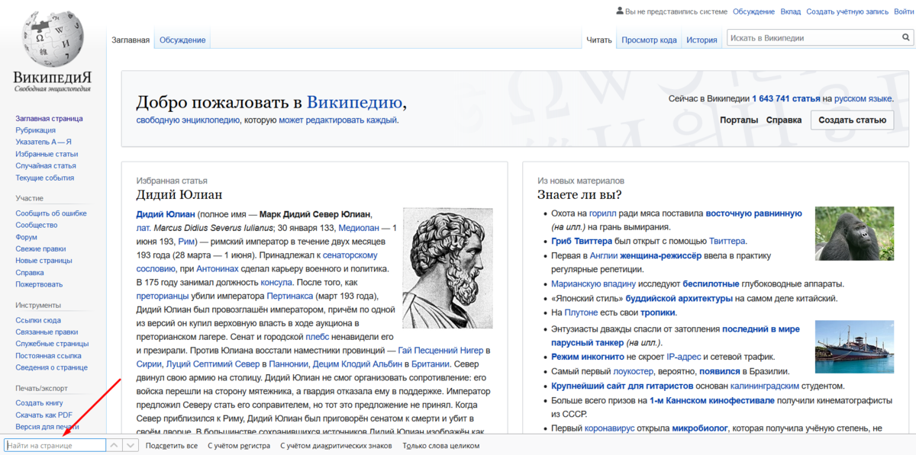Click the user silhouette icon
Viewport: 916px width, 455px height.
click(x=619, y=11)
